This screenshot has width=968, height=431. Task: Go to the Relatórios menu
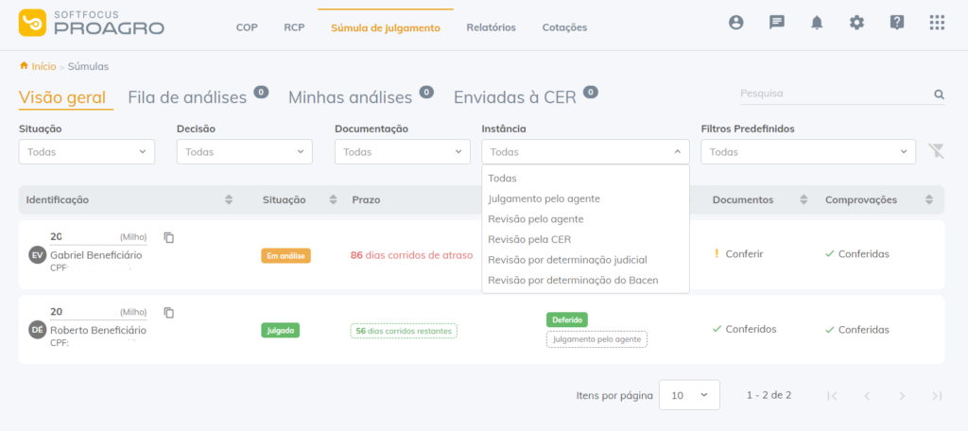tap(491, 27)
